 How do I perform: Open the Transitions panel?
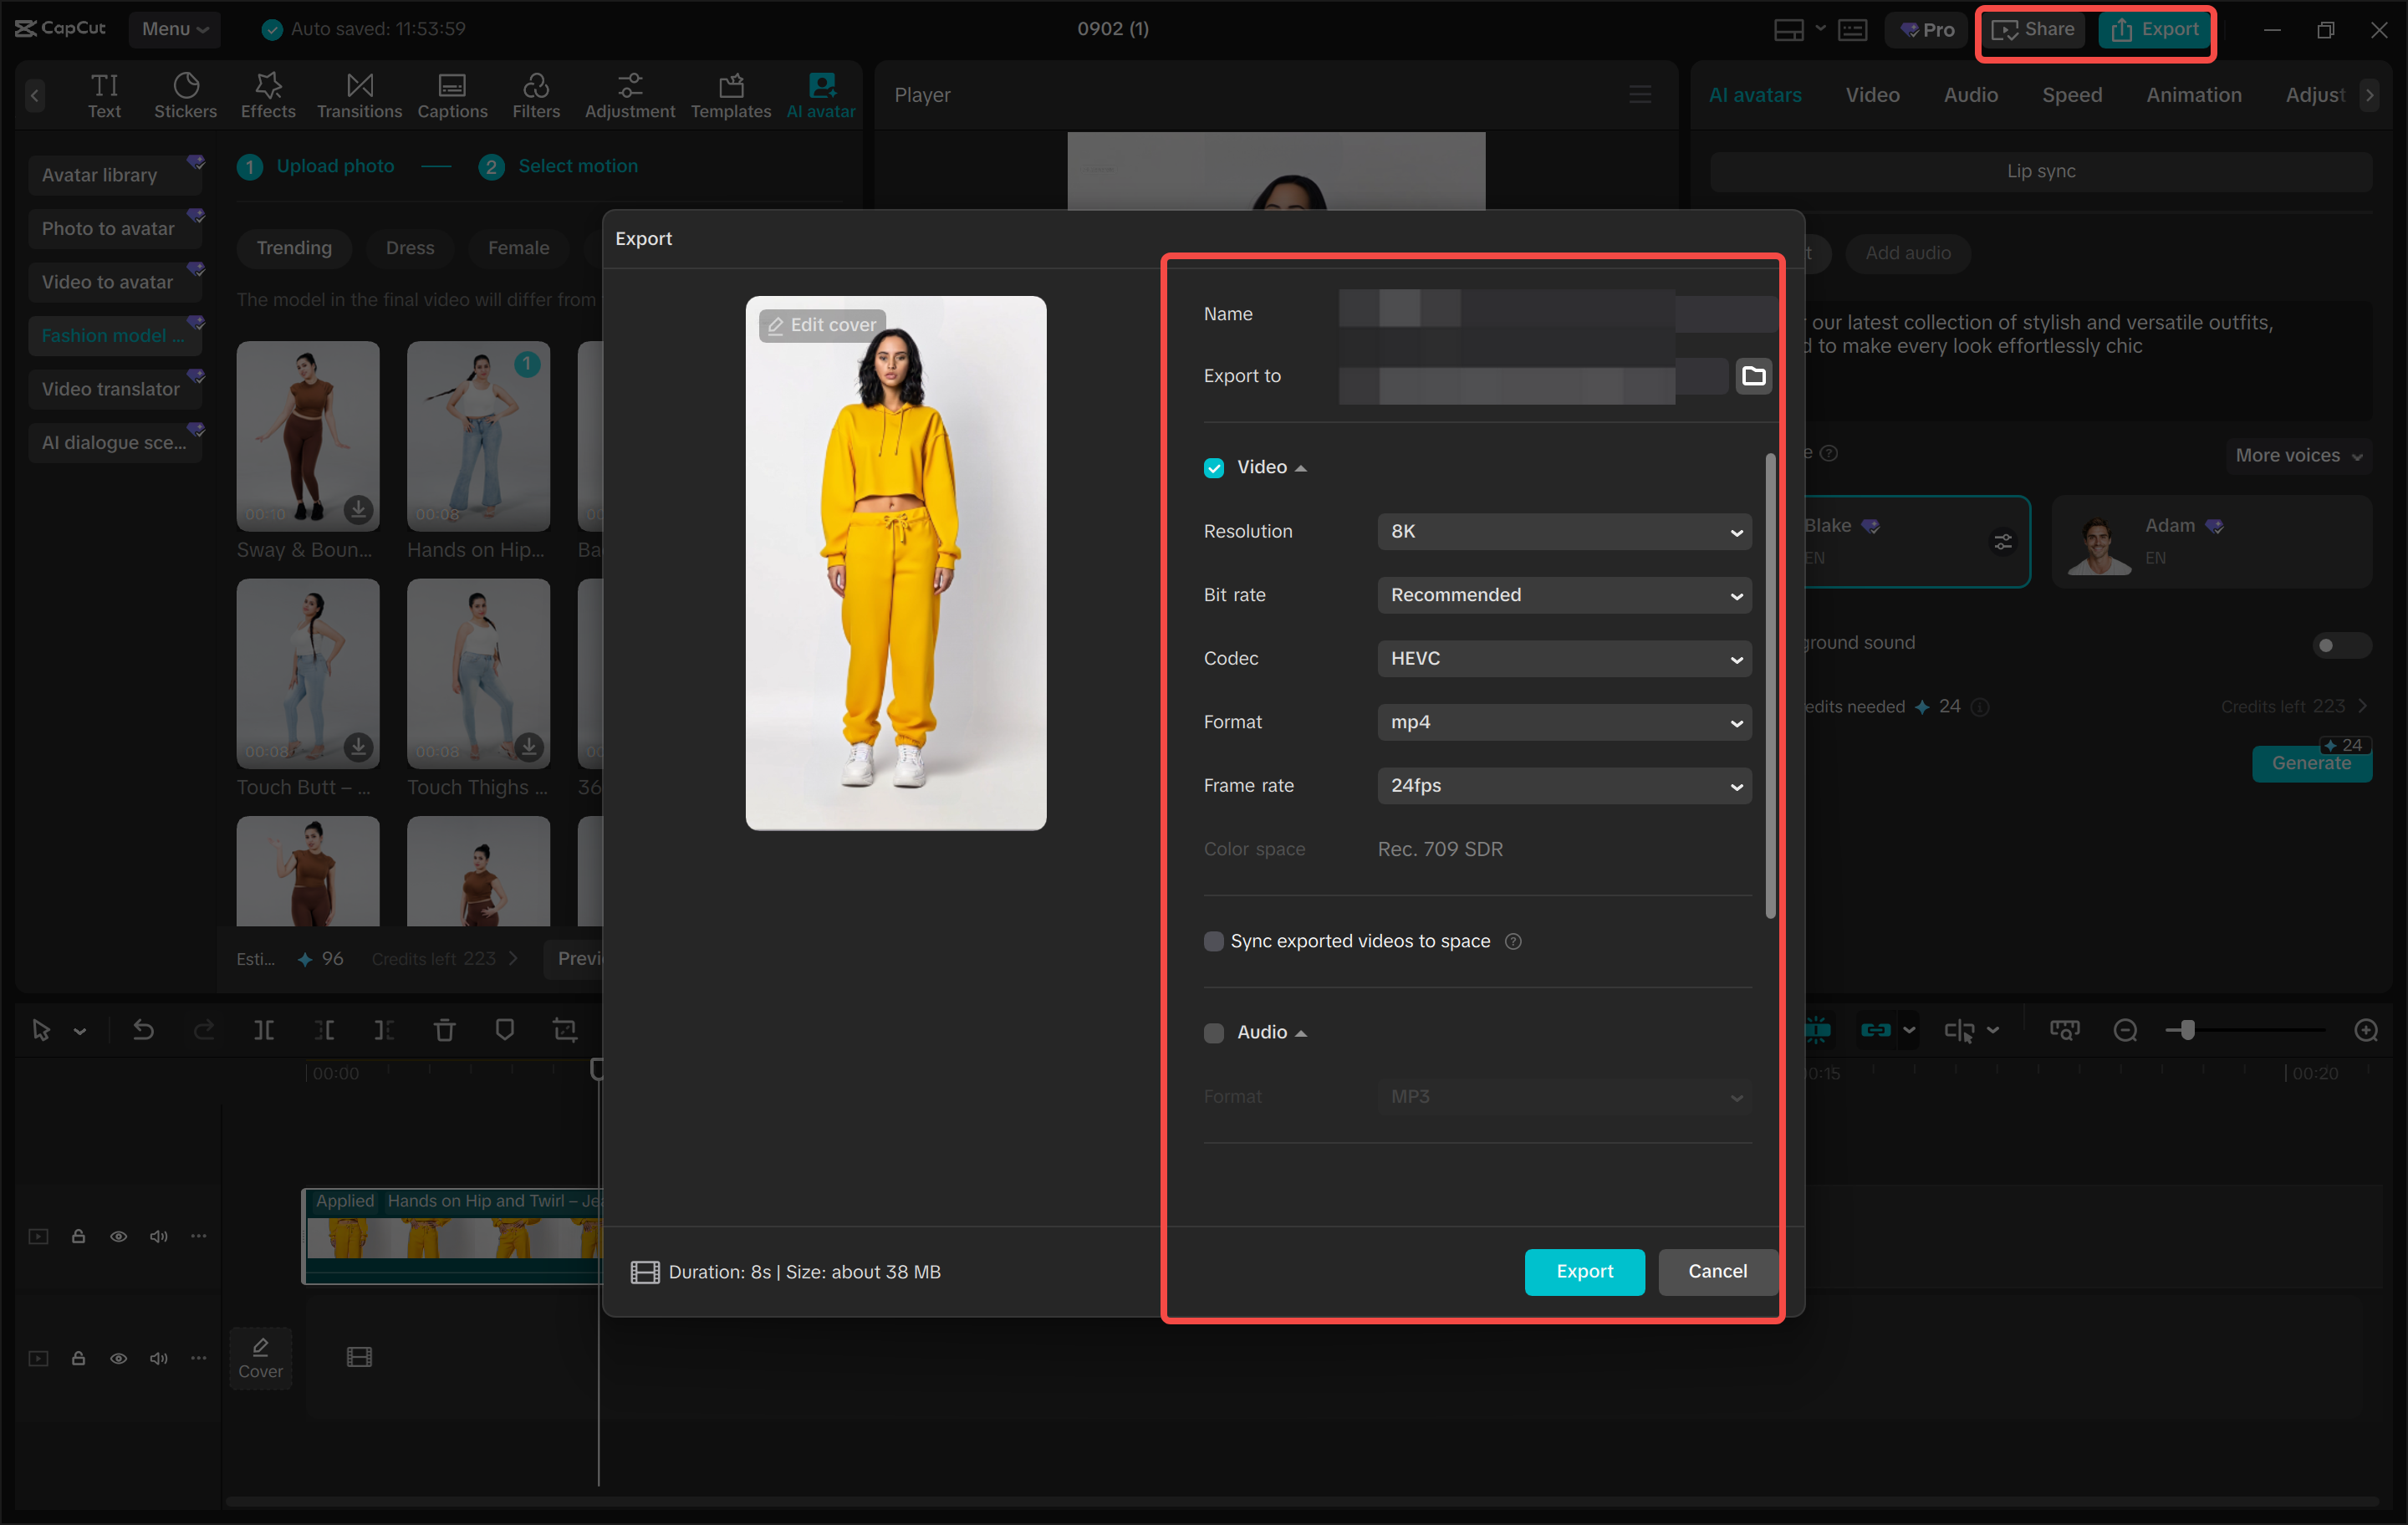click(359, 94)
